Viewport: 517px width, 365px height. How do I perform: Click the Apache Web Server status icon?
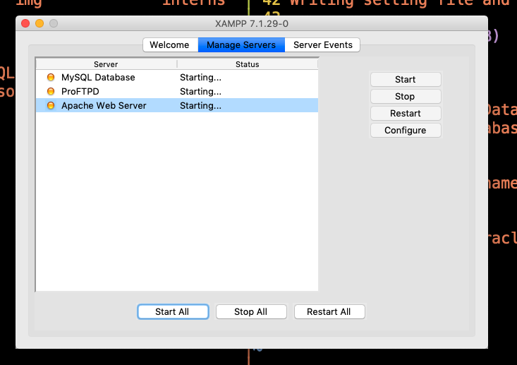[x=51, y=105]
